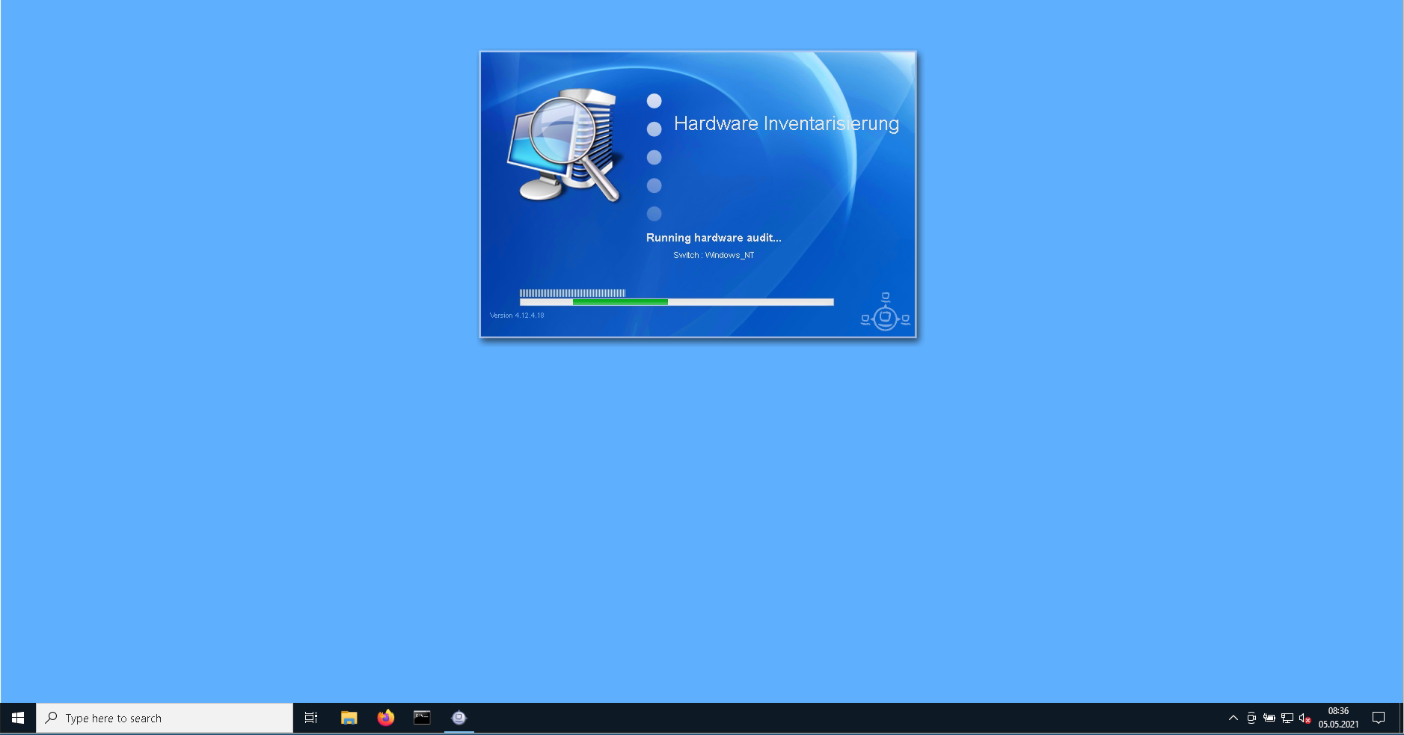
Task: Click the Hardware Inventarisierung title
Action: pyautogui.click(x=786, y=123)
